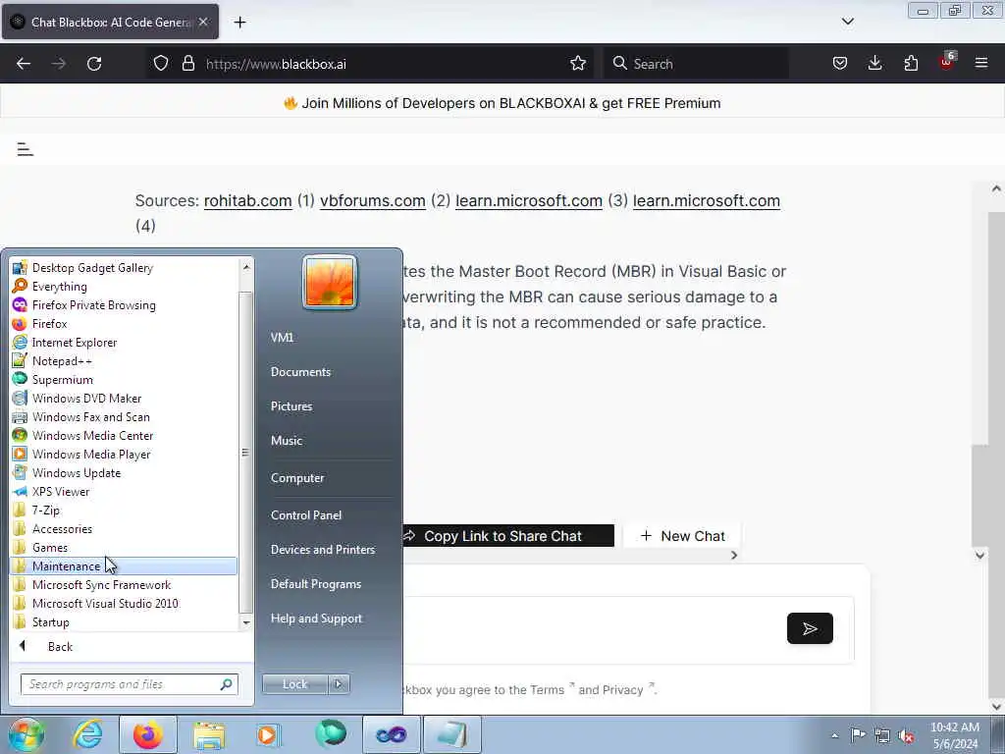1005x754 pixels.
Task: Launch Everything search program
Action: (x=59, y=286)
